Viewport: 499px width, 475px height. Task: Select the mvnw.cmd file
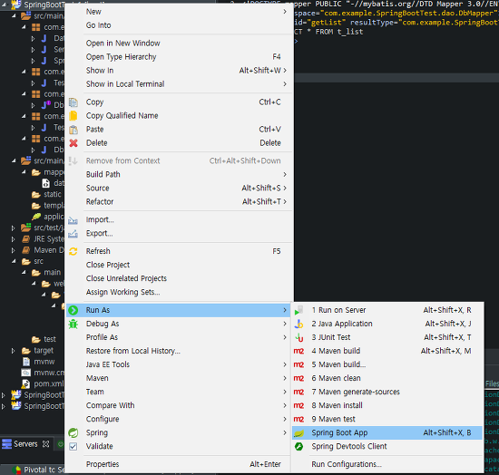(49, 373)
